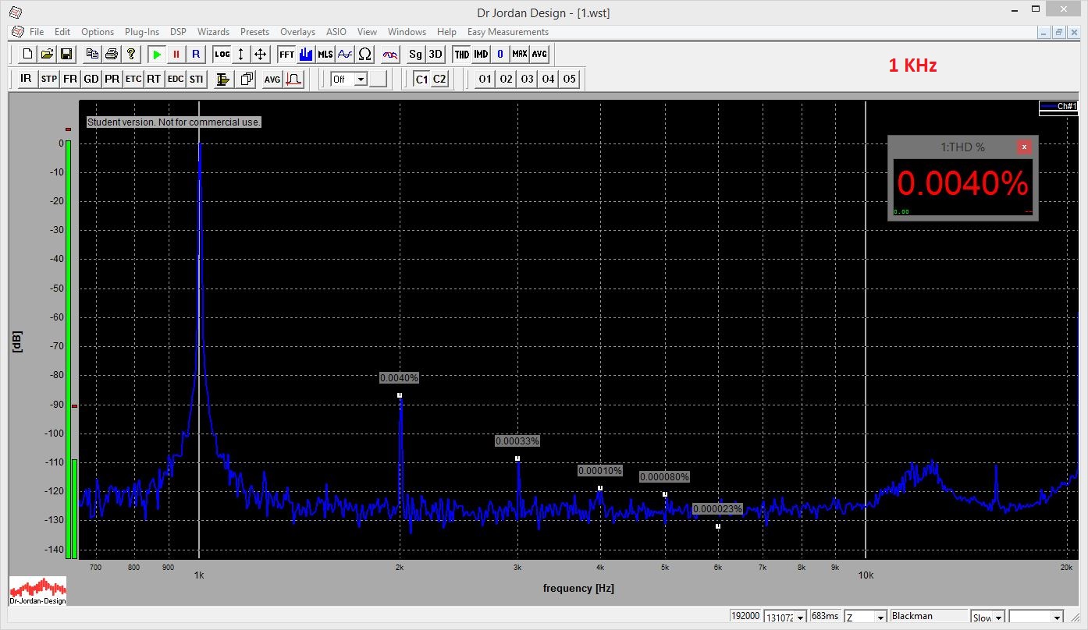The width and height of the screenshot is (1088, 630).
Task: Open a file with the folder icon
Action: pos(47,55)
